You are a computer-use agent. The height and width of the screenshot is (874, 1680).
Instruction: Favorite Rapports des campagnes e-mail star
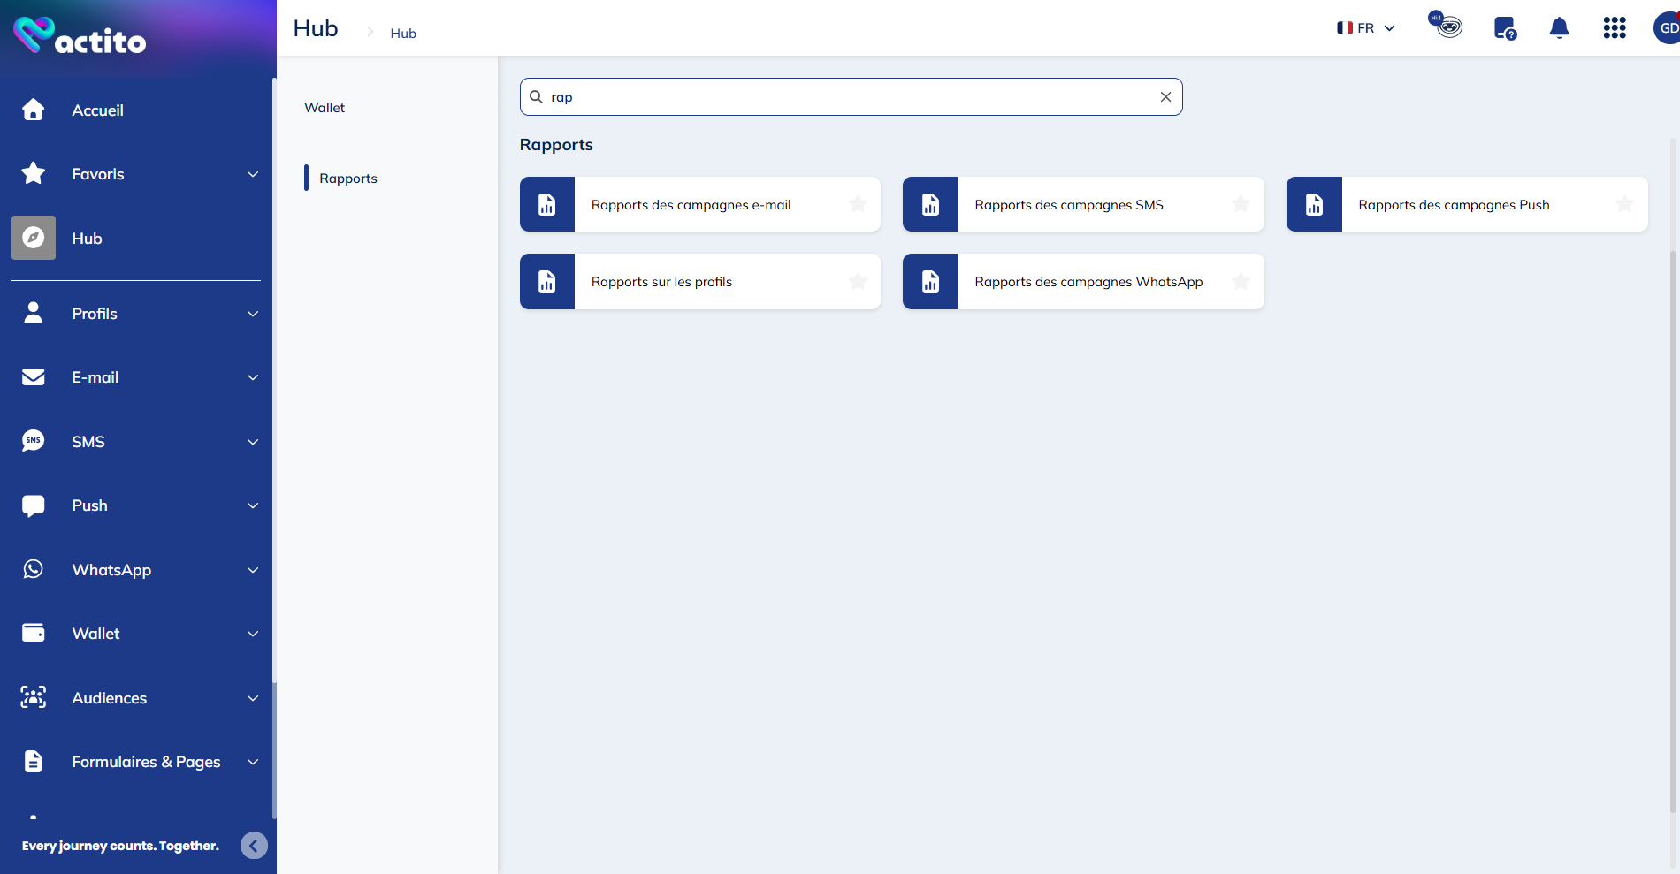click(858, 205)
